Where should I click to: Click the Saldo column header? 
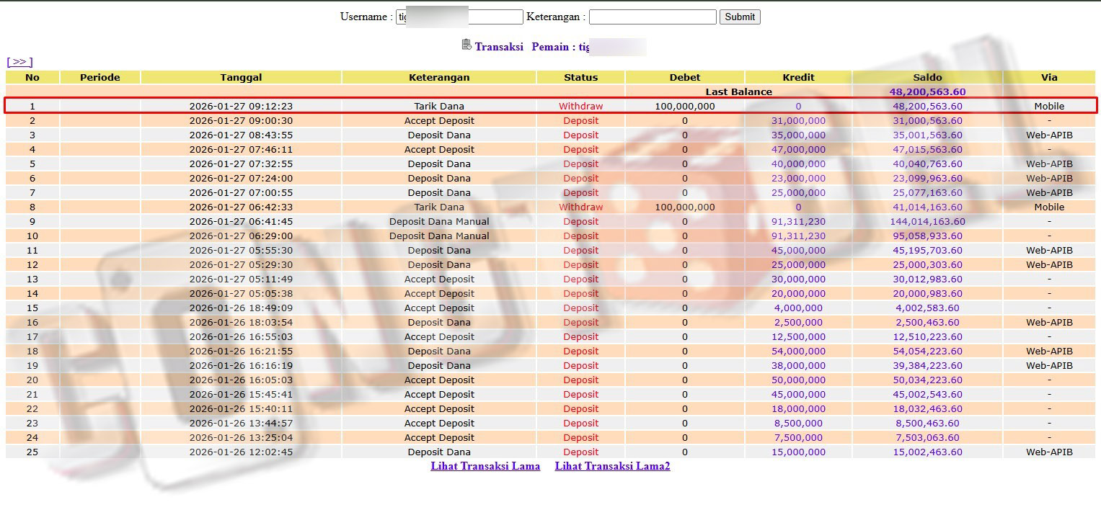coord(927,77)
